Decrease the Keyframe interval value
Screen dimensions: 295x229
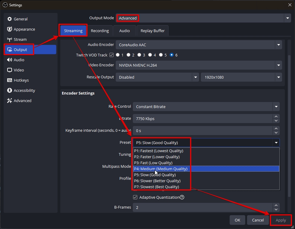pyautogui.click(x=276, y=133)
